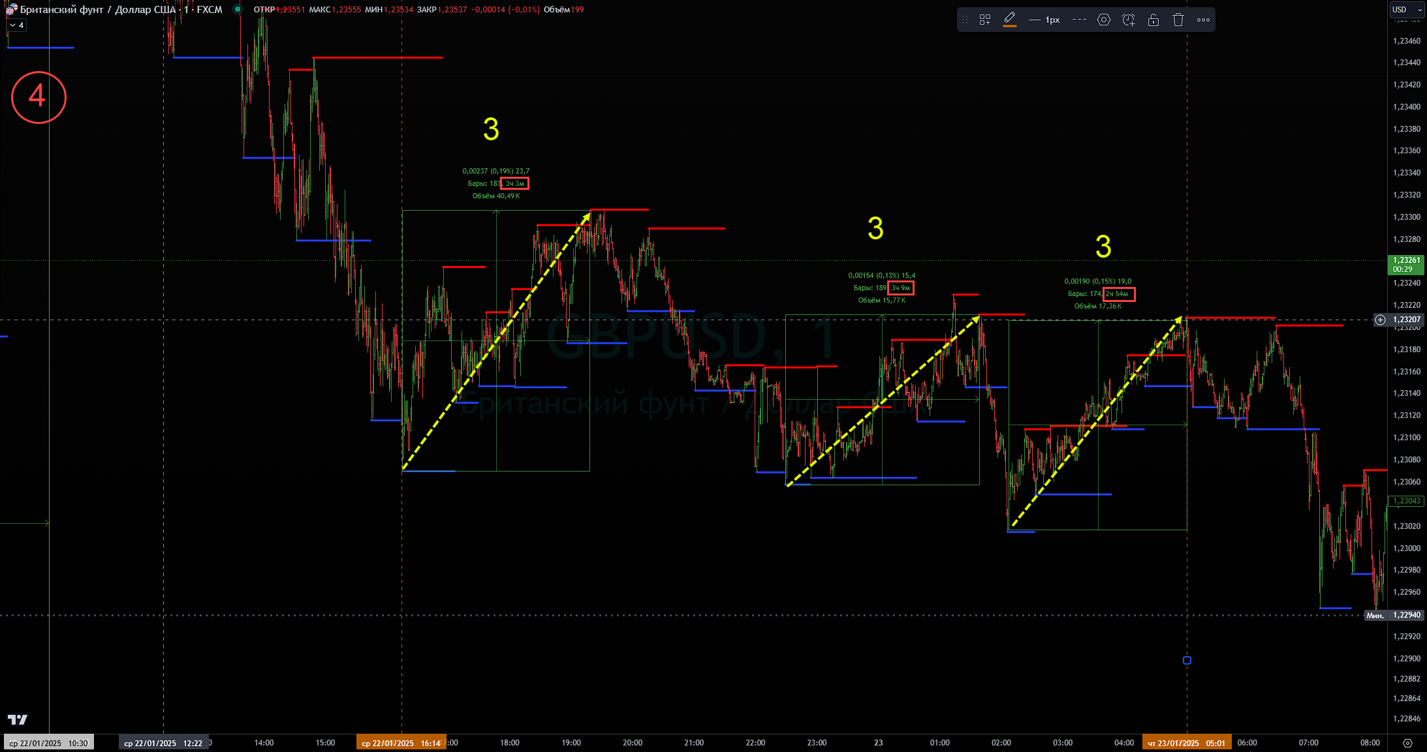Delete the drawing with the trash icon
The image size is (1427, 752).
coord(1178,20)
